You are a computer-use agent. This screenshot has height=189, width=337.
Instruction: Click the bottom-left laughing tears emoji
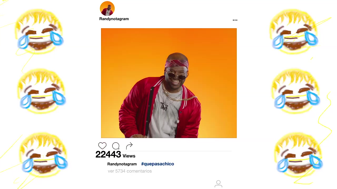(x=43, y=155)
